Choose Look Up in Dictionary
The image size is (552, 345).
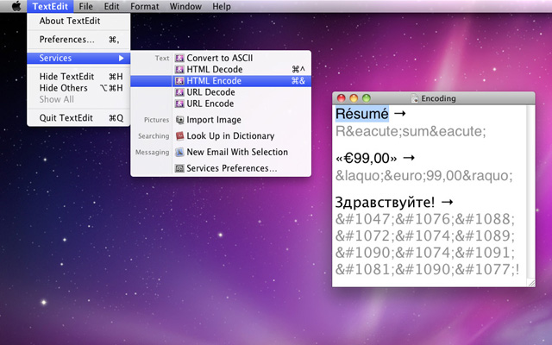pyautogui.click(x=221, y=136)
